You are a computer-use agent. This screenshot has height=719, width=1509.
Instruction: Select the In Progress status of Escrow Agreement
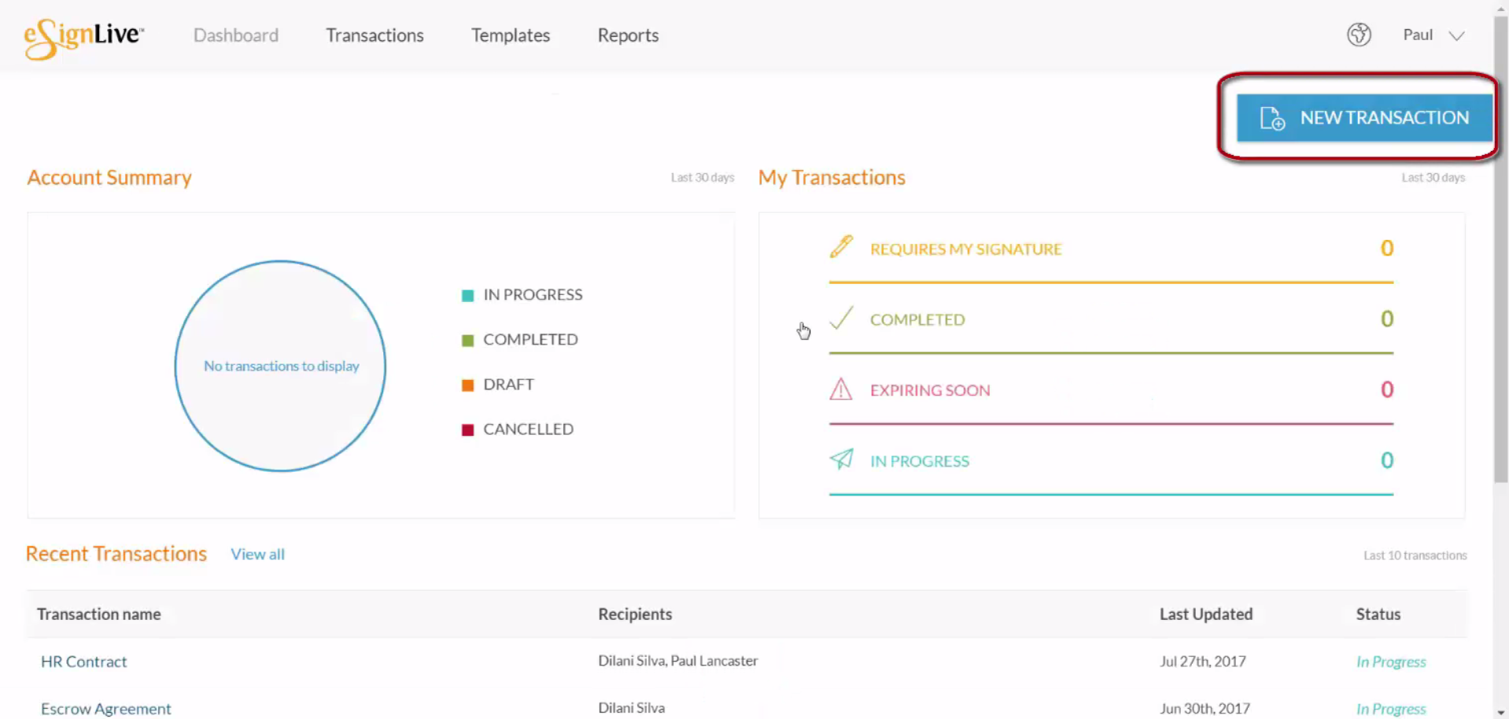1390,710
